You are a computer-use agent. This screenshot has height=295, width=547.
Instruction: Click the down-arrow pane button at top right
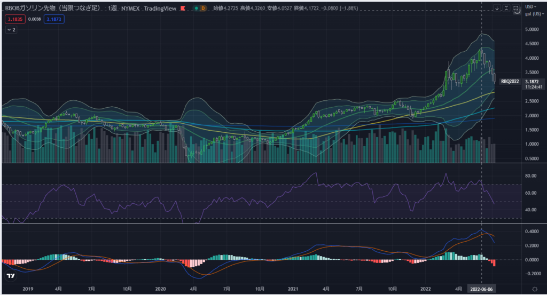pos(497,9)
